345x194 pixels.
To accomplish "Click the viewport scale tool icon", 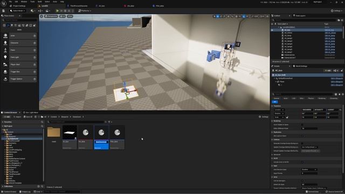I will [224, 16].
